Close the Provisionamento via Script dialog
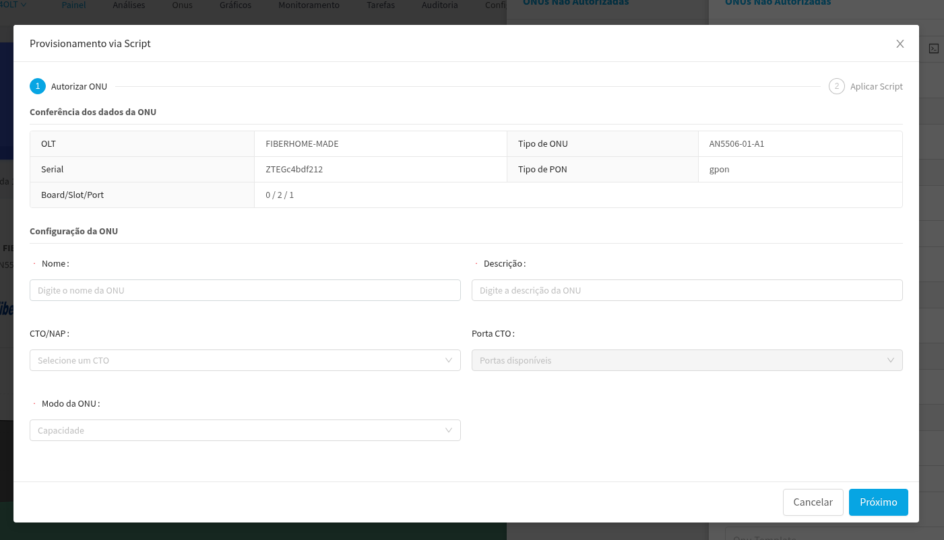 [x=900, y=44]
